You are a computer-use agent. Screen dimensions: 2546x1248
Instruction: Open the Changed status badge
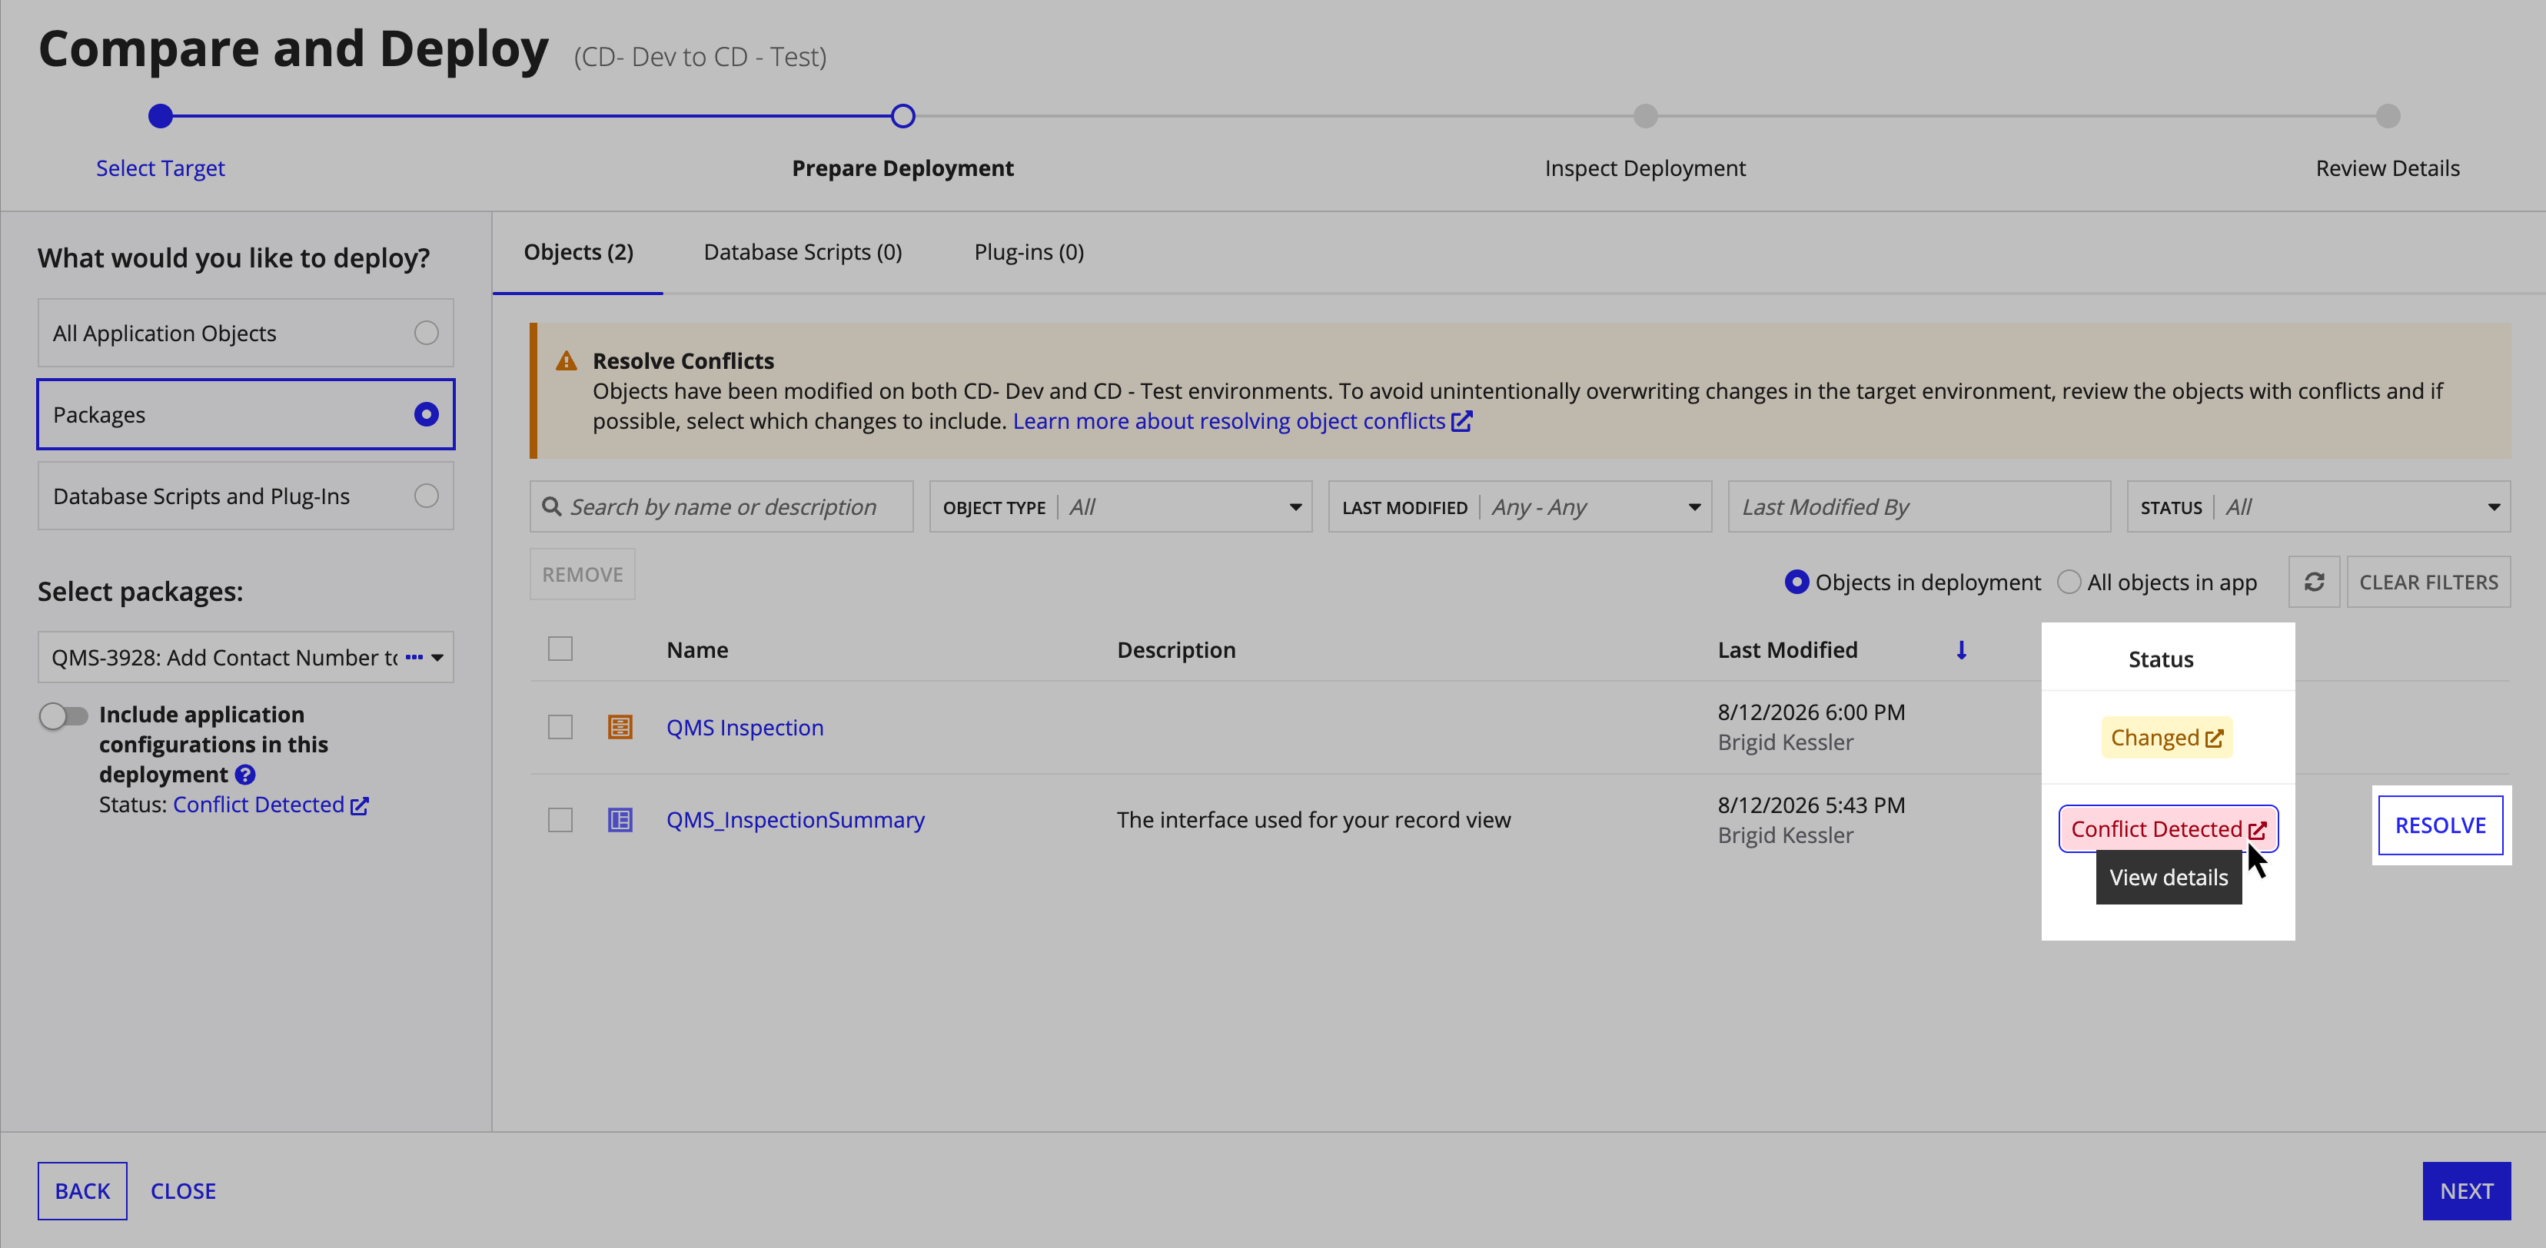(x=2166, y=739)
